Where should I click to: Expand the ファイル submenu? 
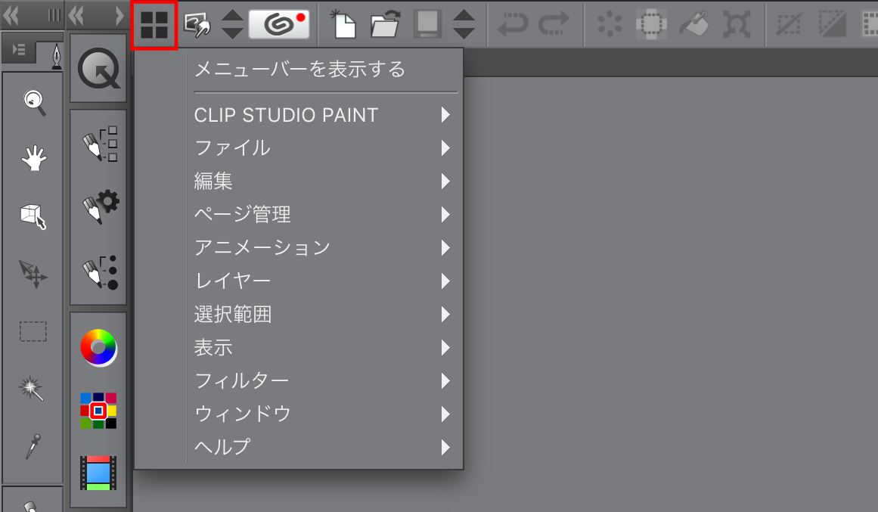click(232, 148)
